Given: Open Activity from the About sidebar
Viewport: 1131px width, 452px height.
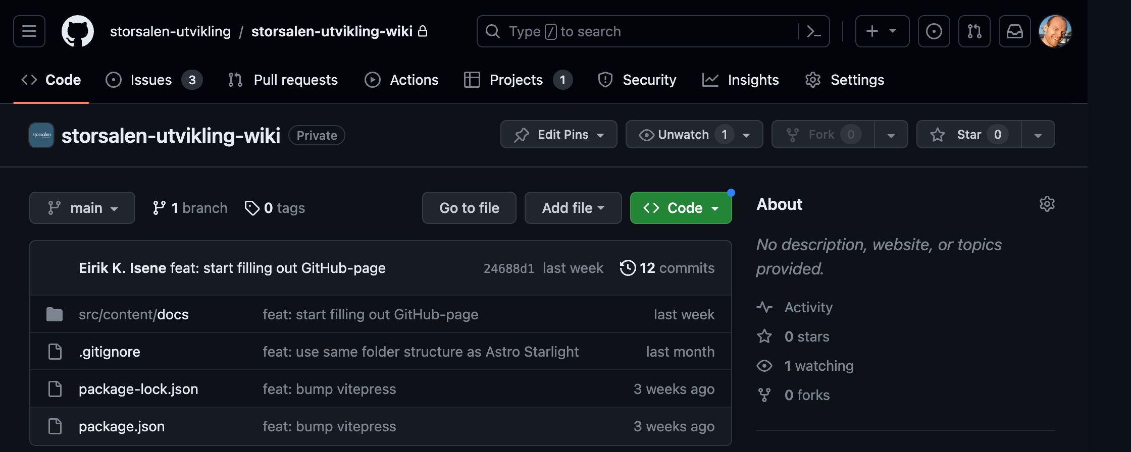Looking at the screenshot, I should pyautogui.click(x=794, y=307).
